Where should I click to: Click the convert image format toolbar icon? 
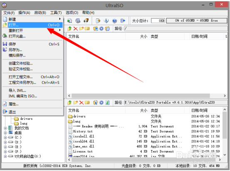tap(69, 21)
